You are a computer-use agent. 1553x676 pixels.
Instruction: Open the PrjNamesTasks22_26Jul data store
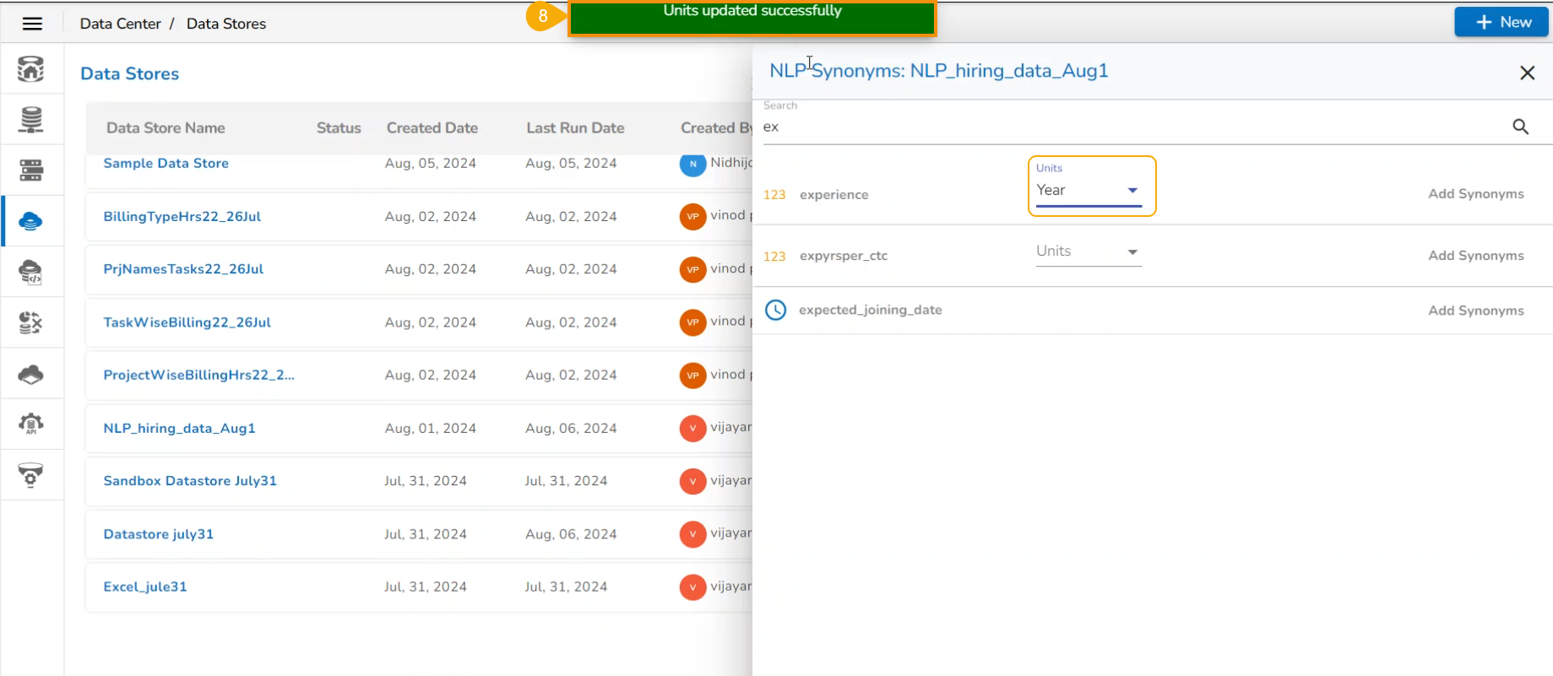tap(183, 269)
